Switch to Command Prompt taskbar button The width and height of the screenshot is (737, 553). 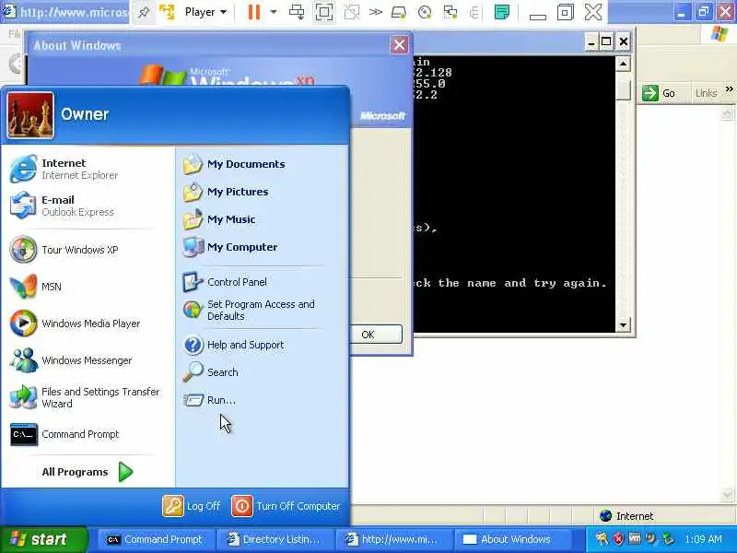[155, 539]
